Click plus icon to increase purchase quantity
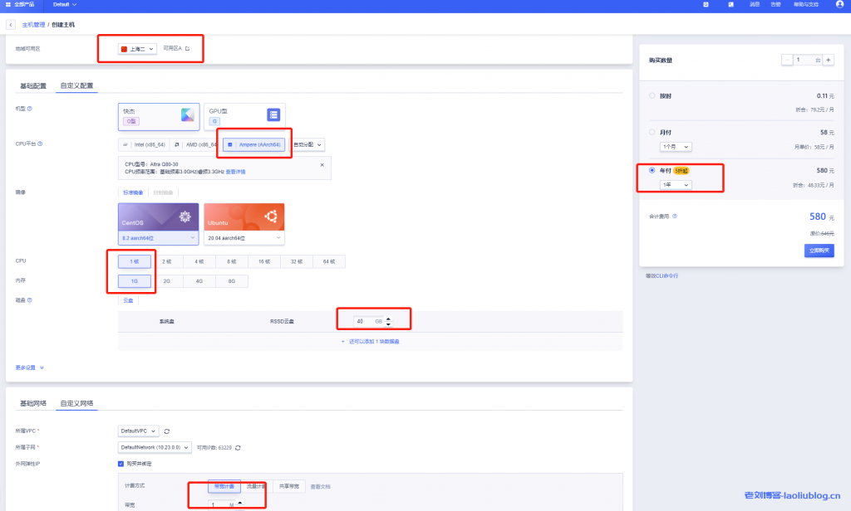The image size is (851, 511). [828, 61]
